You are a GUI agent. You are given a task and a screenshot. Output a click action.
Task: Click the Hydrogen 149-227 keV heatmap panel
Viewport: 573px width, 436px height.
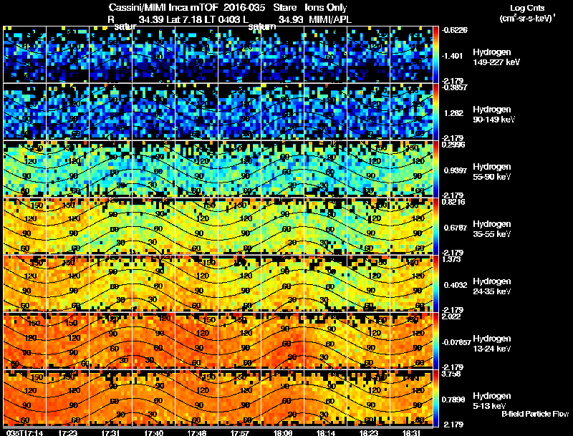218,54
